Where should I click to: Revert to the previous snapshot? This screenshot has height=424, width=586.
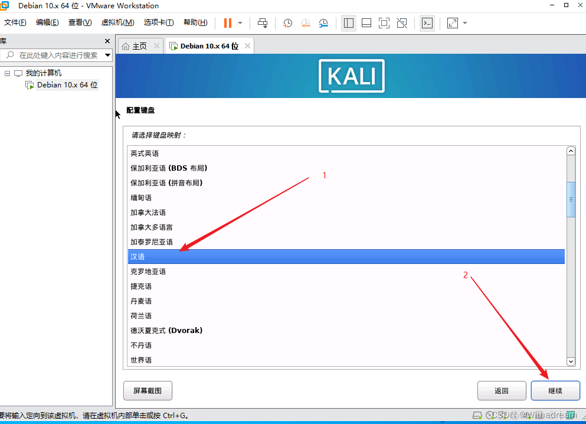click(x=305, y=23)
